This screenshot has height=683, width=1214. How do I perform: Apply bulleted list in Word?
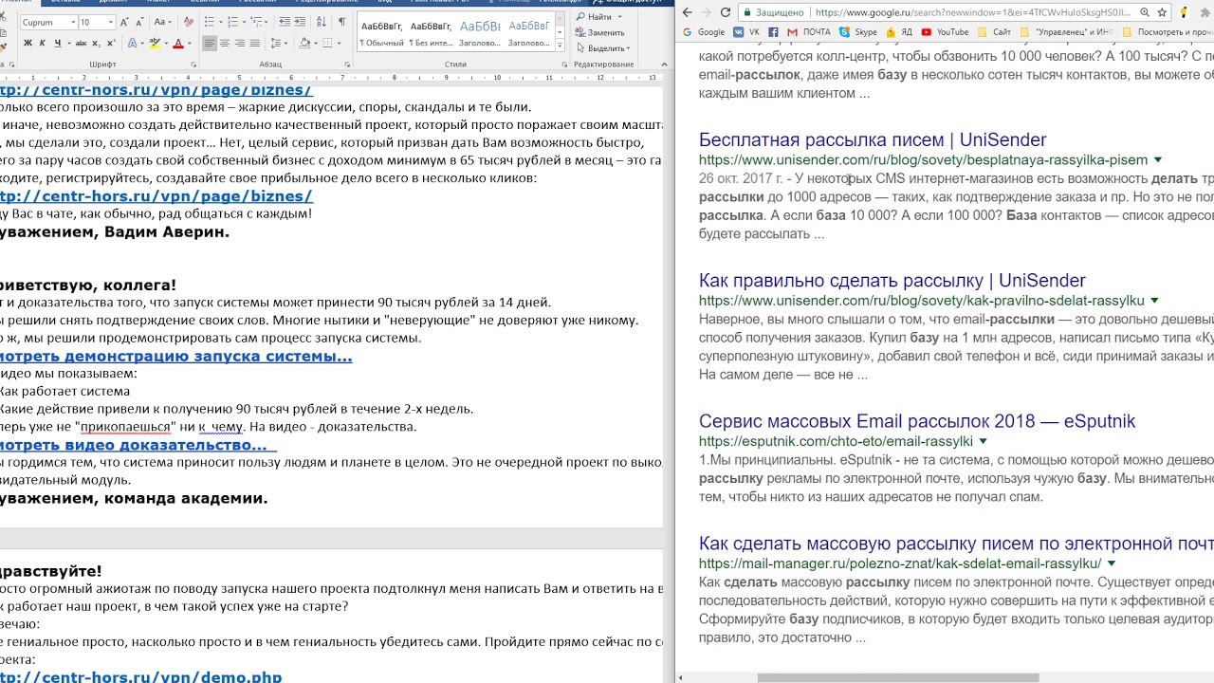(x=209, y=22)
